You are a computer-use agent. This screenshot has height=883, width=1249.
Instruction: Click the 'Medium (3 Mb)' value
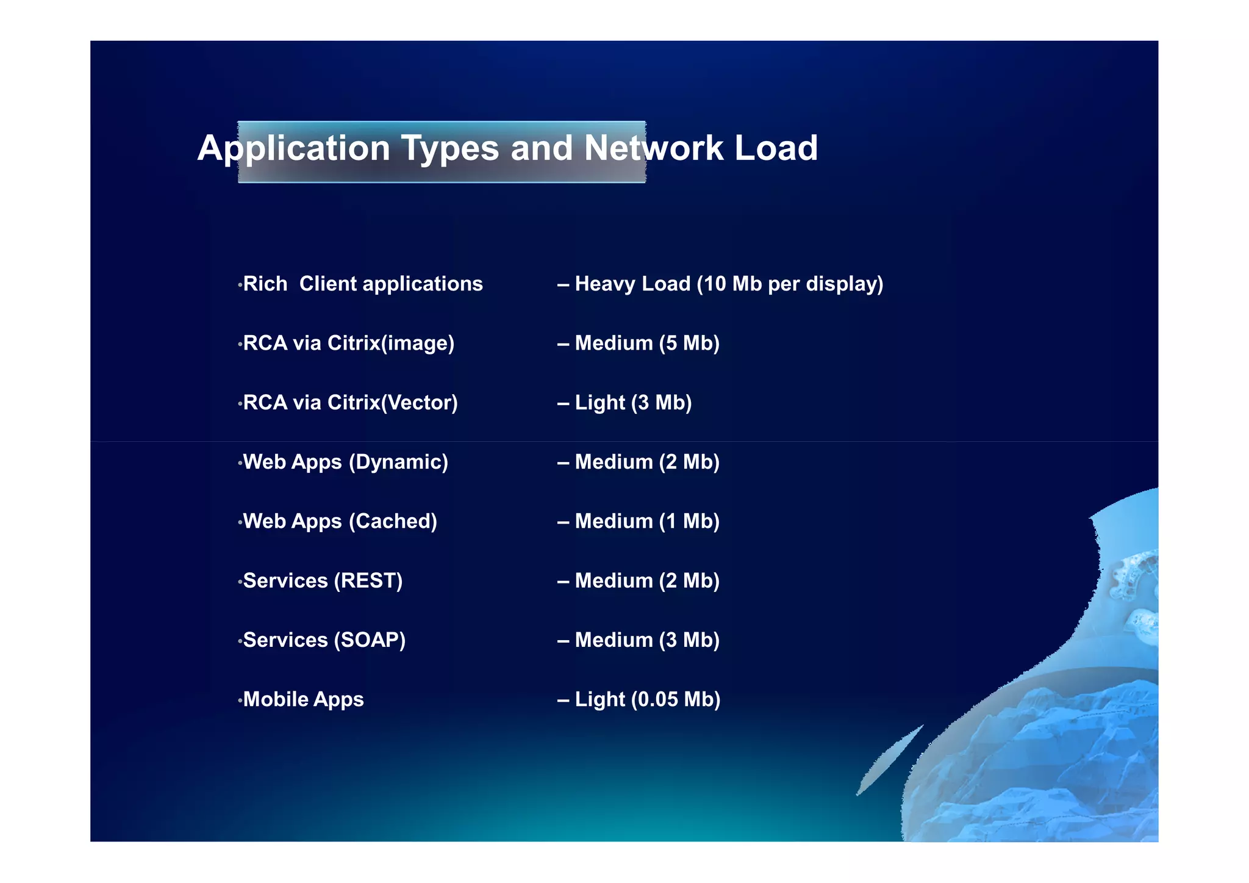[647, 640]
